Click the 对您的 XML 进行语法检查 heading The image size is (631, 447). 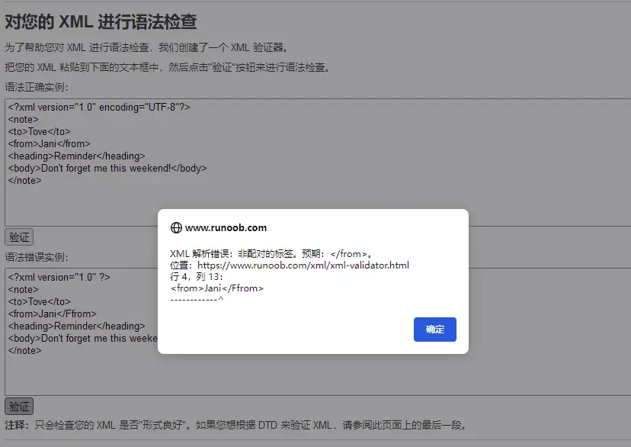101,22
